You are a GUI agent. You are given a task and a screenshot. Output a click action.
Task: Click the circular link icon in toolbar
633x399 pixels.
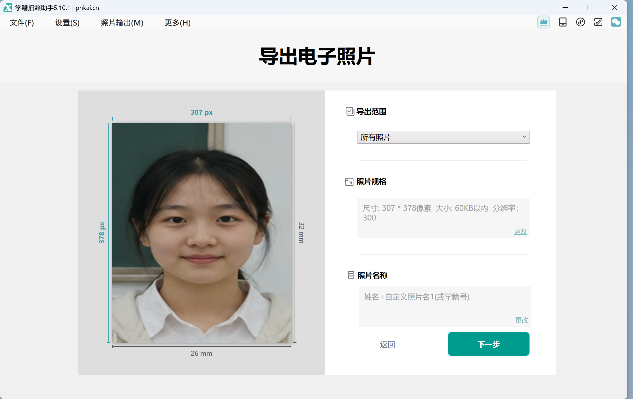click(580, 22)
